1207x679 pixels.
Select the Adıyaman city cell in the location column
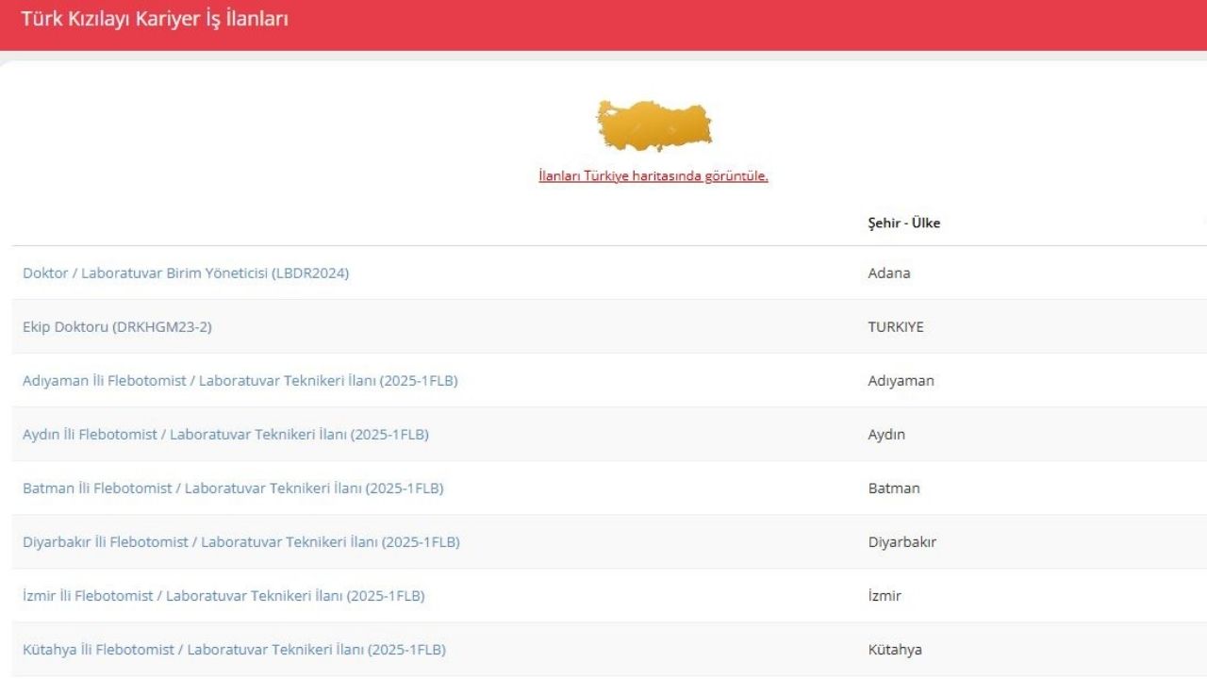click(901, 381)
